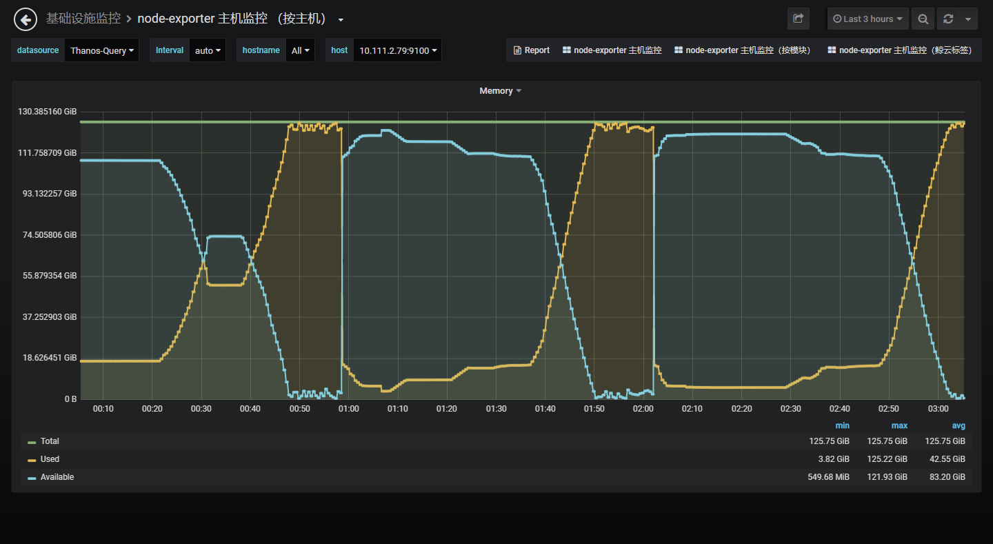Click the yellow Used color swatch

pyautogui.click(x=32, y=460)
